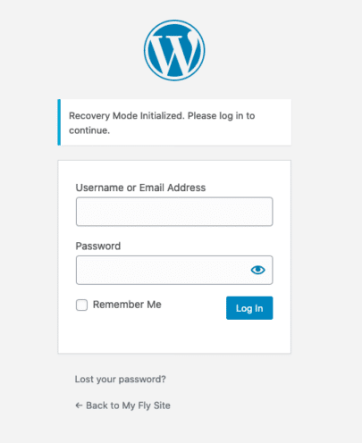Tick the Remember Me checkbox
The width and height of the screenshot is (362, 443).
click(x=81, y=305)
